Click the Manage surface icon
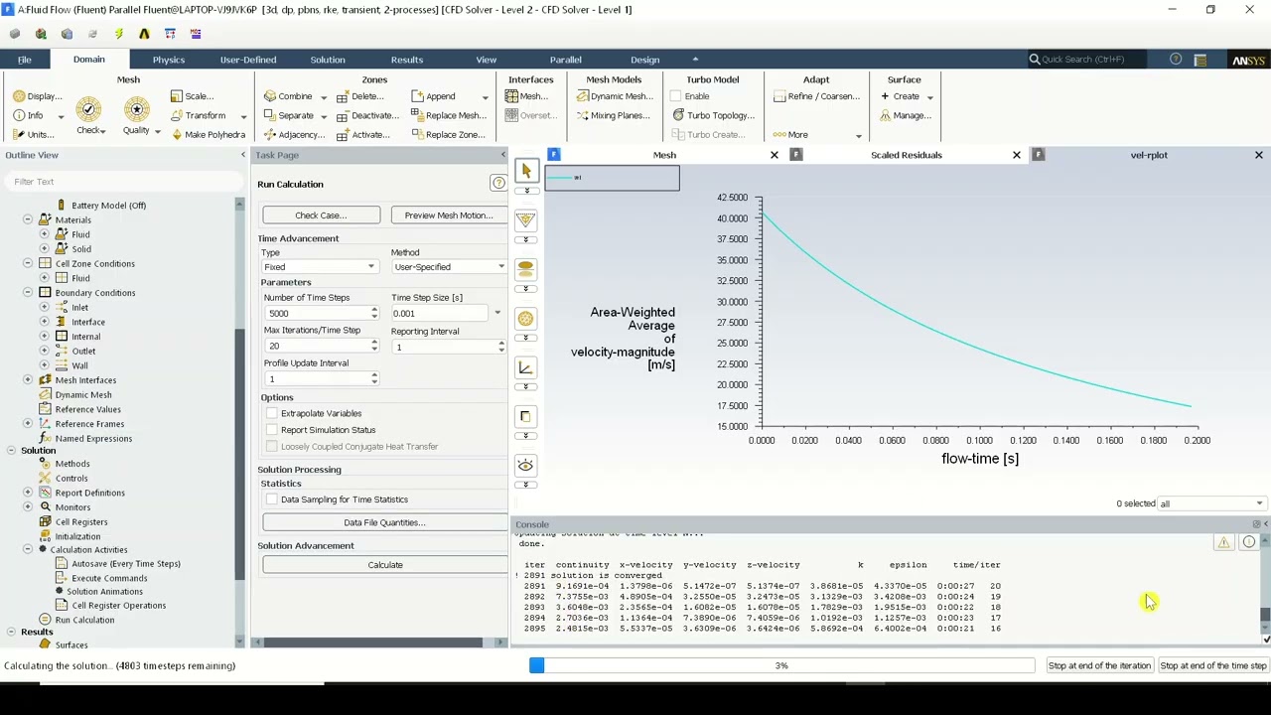The width and height of the screenshot is (1271, 715). (x=885, y=115)
